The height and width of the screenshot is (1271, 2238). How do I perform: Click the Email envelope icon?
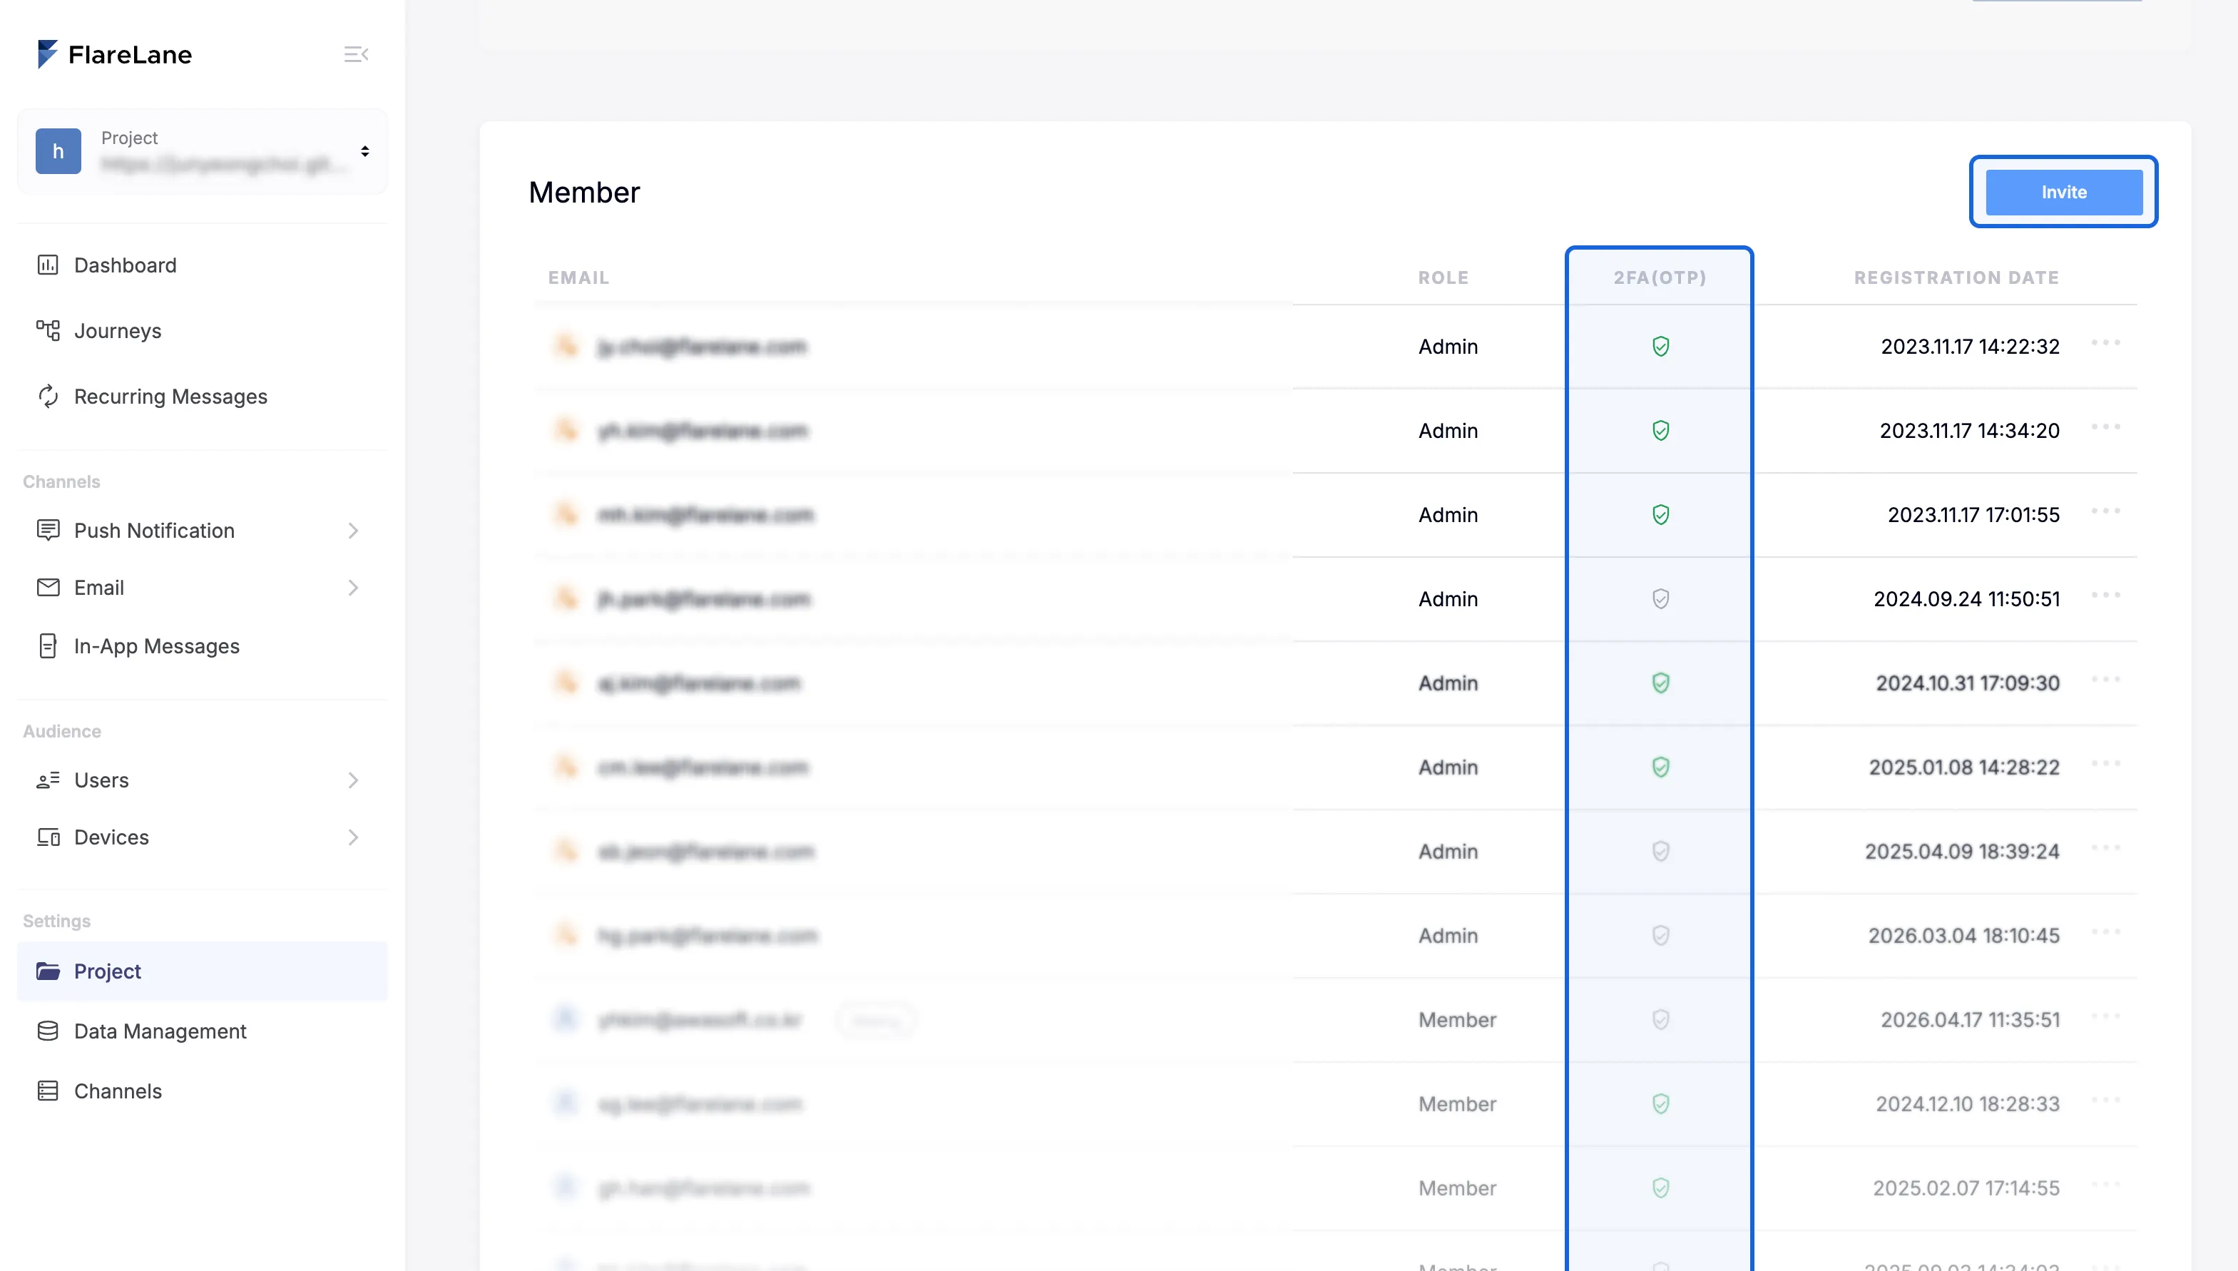48,588
